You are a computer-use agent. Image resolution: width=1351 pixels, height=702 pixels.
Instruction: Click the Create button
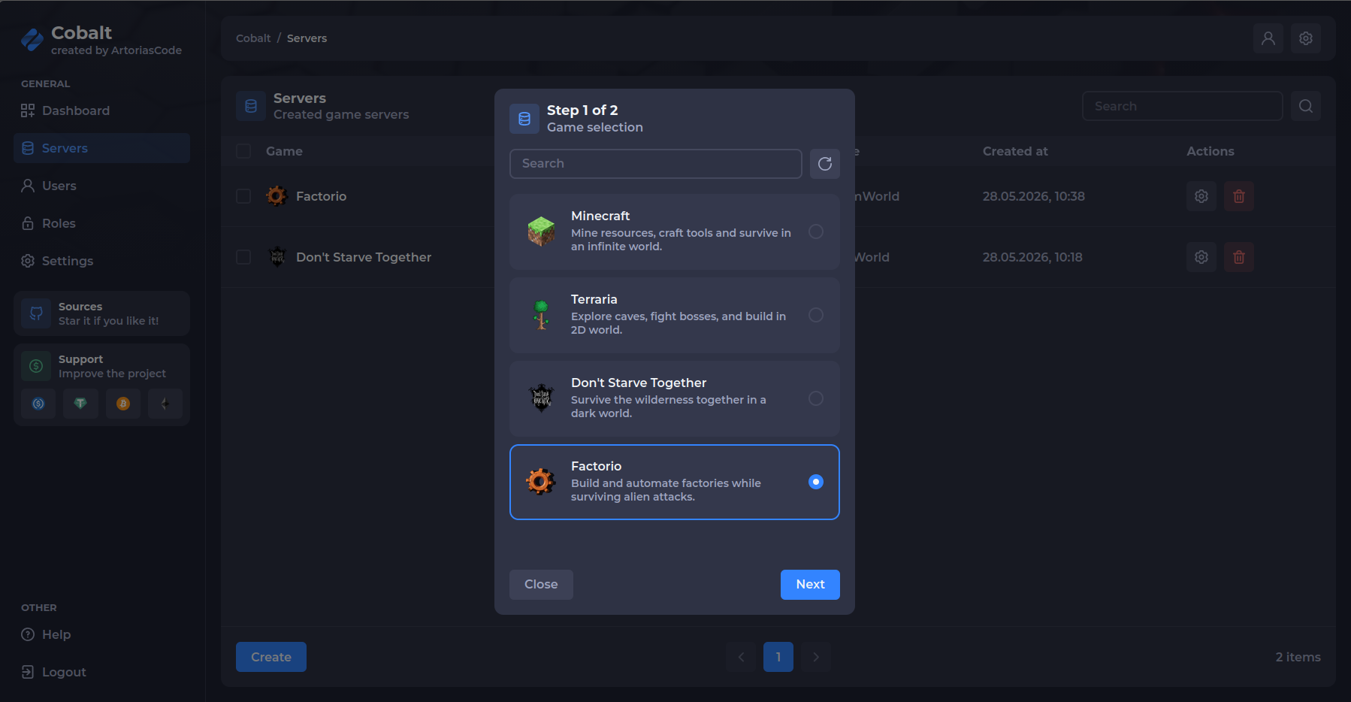pyautogui.click(x=271, y=657)
